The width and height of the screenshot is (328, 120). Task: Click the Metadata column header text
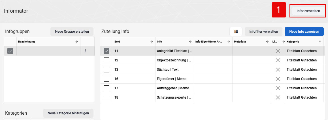240,42
